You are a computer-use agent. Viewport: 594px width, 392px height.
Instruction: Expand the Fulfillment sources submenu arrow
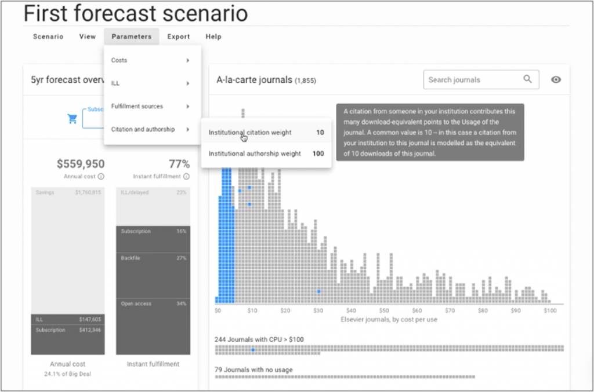click(188, 107)
